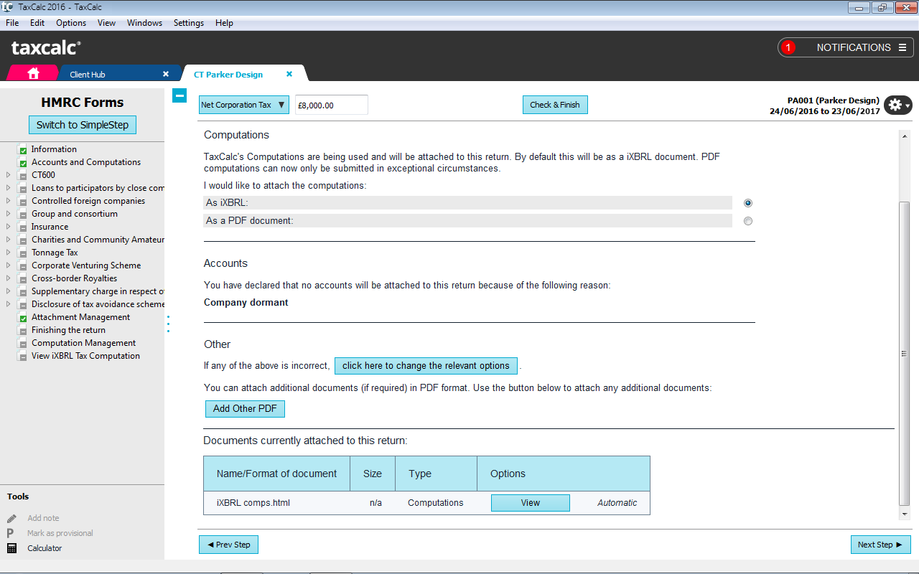Image resolution: width=919 pixels, height=574 pixels.
Task: Click the Computation Management status icon
Action: 23,344
